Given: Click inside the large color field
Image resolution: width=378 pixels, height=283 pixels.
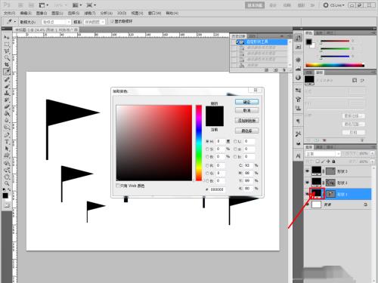Looking at the screenshot, I should click(x=154, y=143).
